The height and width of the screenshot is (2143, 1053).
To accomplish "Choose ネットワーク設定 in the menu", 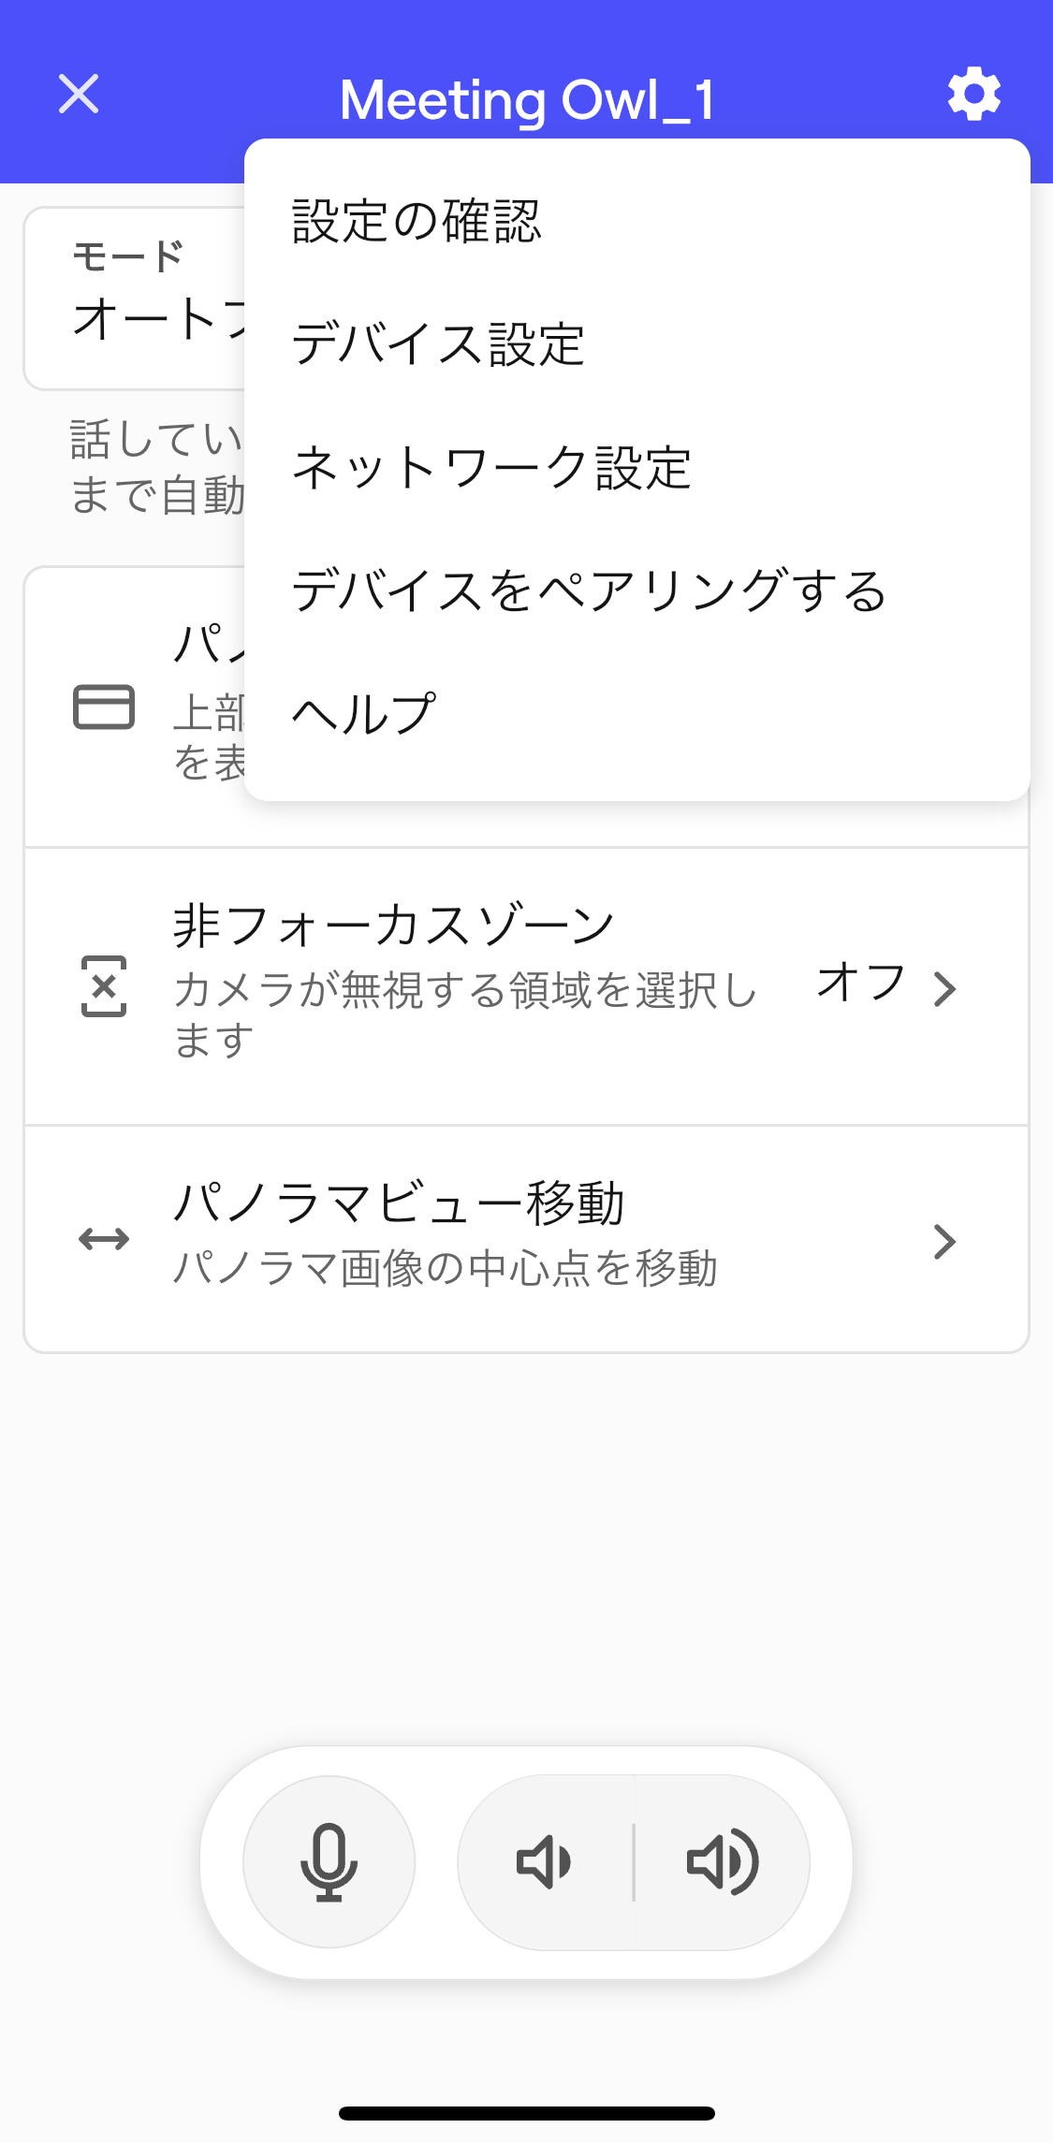I will (491, 467).
